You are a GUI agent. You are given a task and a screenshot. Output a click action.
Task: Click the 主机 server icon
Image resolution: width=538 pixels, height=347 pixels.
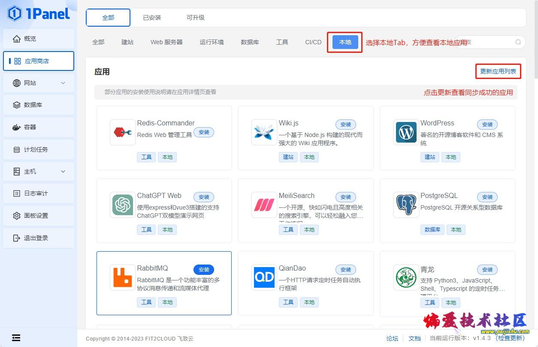(x=17, y=171)
